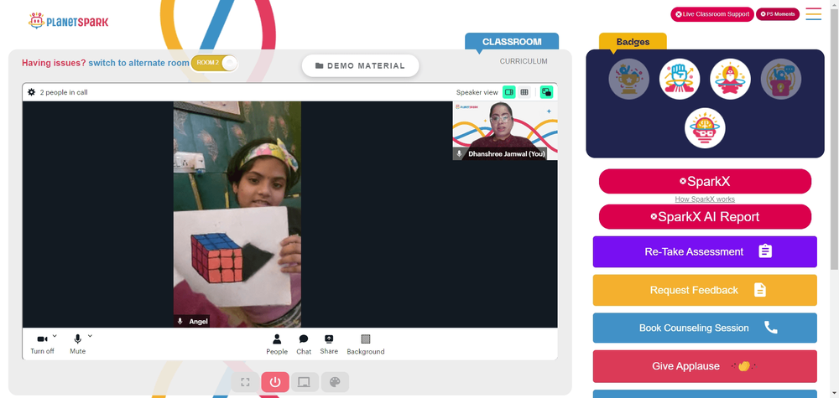The width and height of the screenshot is (839, 398).
Task: Open PS Moments button
Action: (778, 14)
